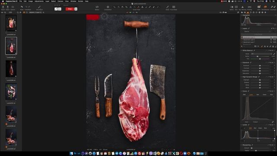This screenshot has height=156, width=277.
Task: Toggle eye icon in browser toolbar
Action: [2, 13]
